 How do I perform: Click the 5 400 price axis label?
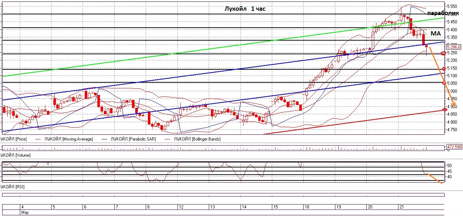[453, 29]
